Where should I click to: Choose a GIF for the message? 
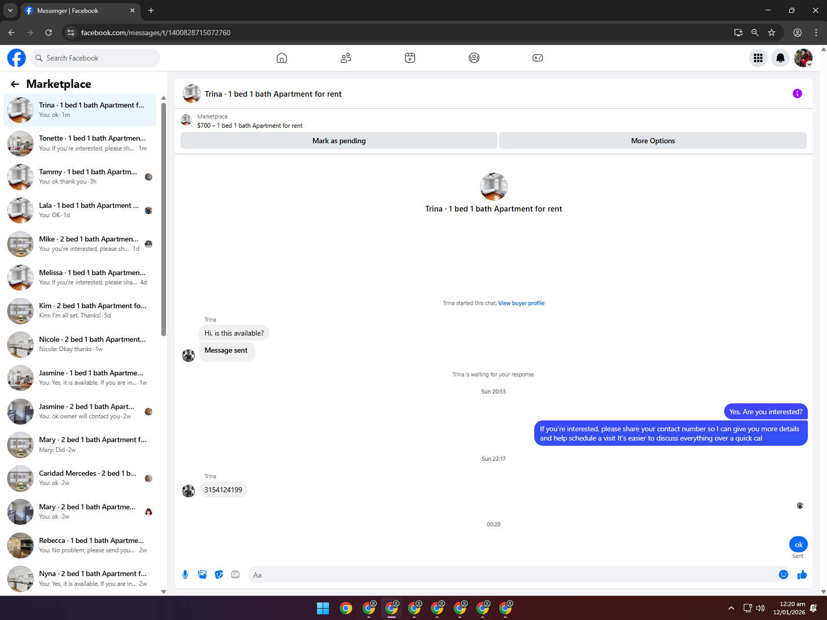click(235, 574)
